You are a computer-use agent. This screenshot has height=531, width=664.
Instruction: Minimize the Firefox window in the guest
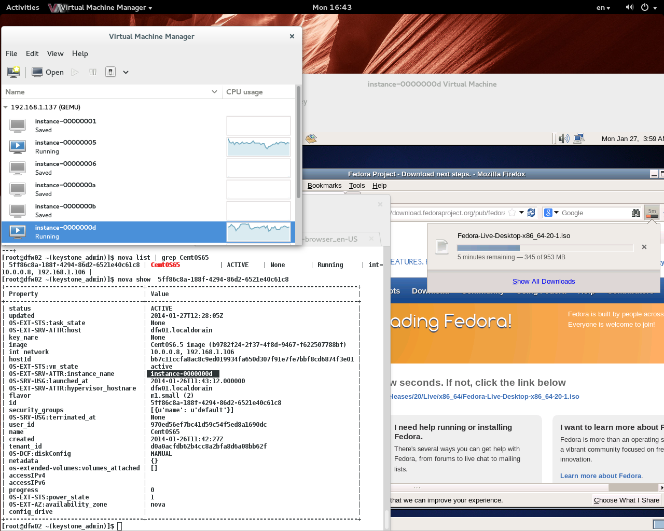click(x=654, y=174)
